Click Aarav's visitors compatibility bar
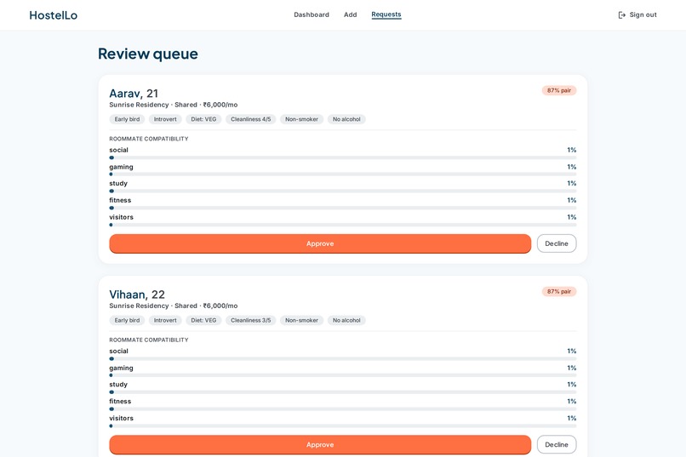This screenshot has width=686, height=457. click(343, 225)
